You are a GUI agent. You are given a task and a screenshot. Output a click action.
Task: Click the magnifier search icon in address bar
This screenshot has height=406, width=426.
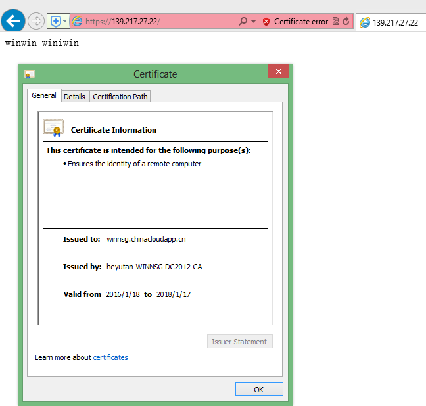pyautogui.click(x=243, y=21)
